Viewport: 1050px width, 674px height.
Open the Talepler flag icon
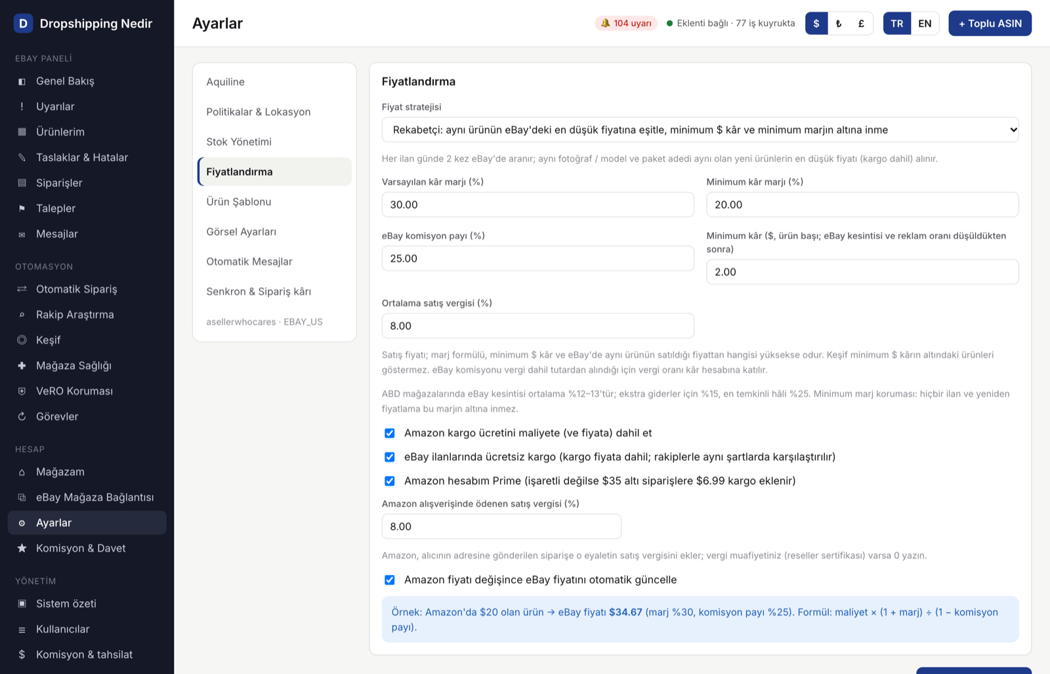[22, 208]
